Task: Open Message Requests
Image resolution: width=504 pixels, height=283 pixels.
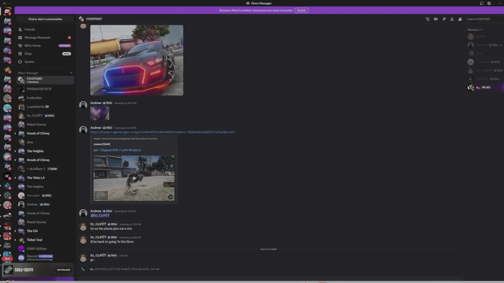Action: pos(45,37)
